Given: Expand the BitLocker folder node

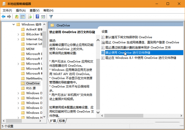Looking at the screenshot, I should [x=18, y=34].
